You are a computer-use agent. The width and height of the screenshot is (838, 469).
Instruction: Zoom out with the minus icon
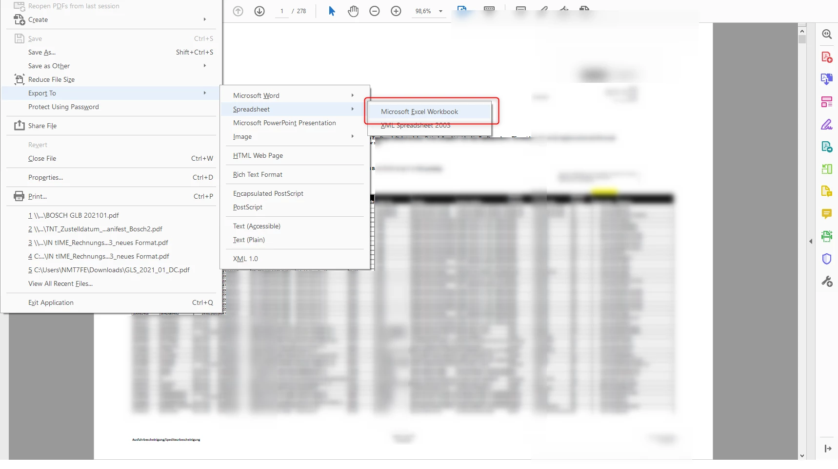click(x=375, y=11)
